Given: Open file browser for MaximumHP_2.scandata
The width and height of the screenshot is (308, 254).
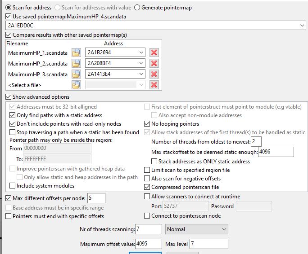Looking at the screenshot, I should [76, 63].
